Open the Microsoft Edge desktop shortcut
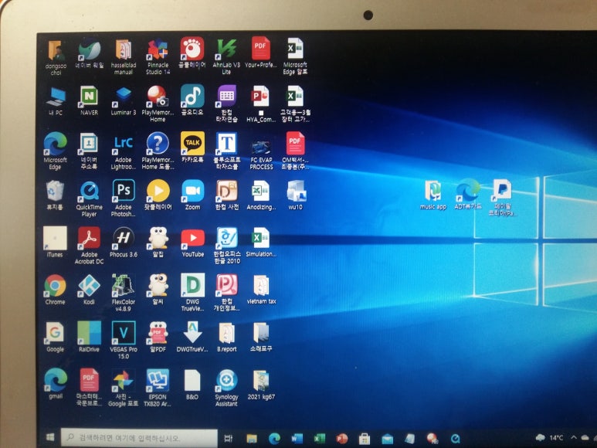Image resolution: width=597 pixels, height=448 pixels. [55, 151]
